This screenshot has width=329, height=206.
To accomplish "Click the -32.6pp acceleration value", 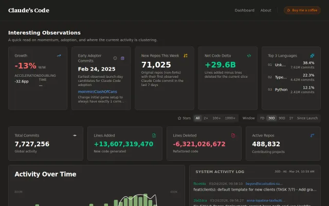I will pos(22,81).
